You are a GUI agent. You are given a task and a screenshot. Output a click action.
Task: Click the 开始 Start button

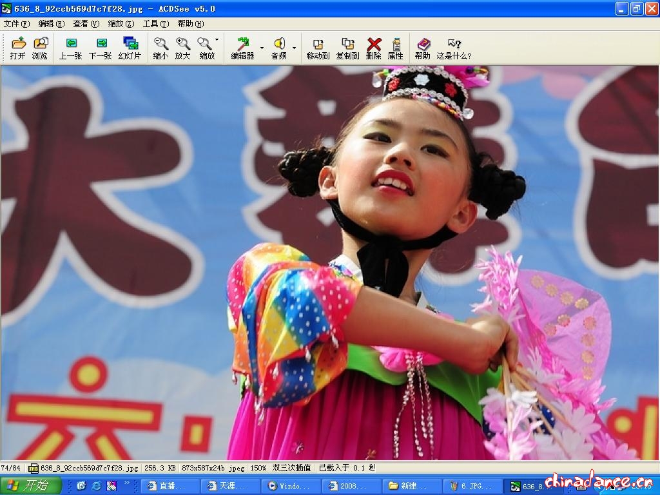pyautogui.click(x=31, y=485)
